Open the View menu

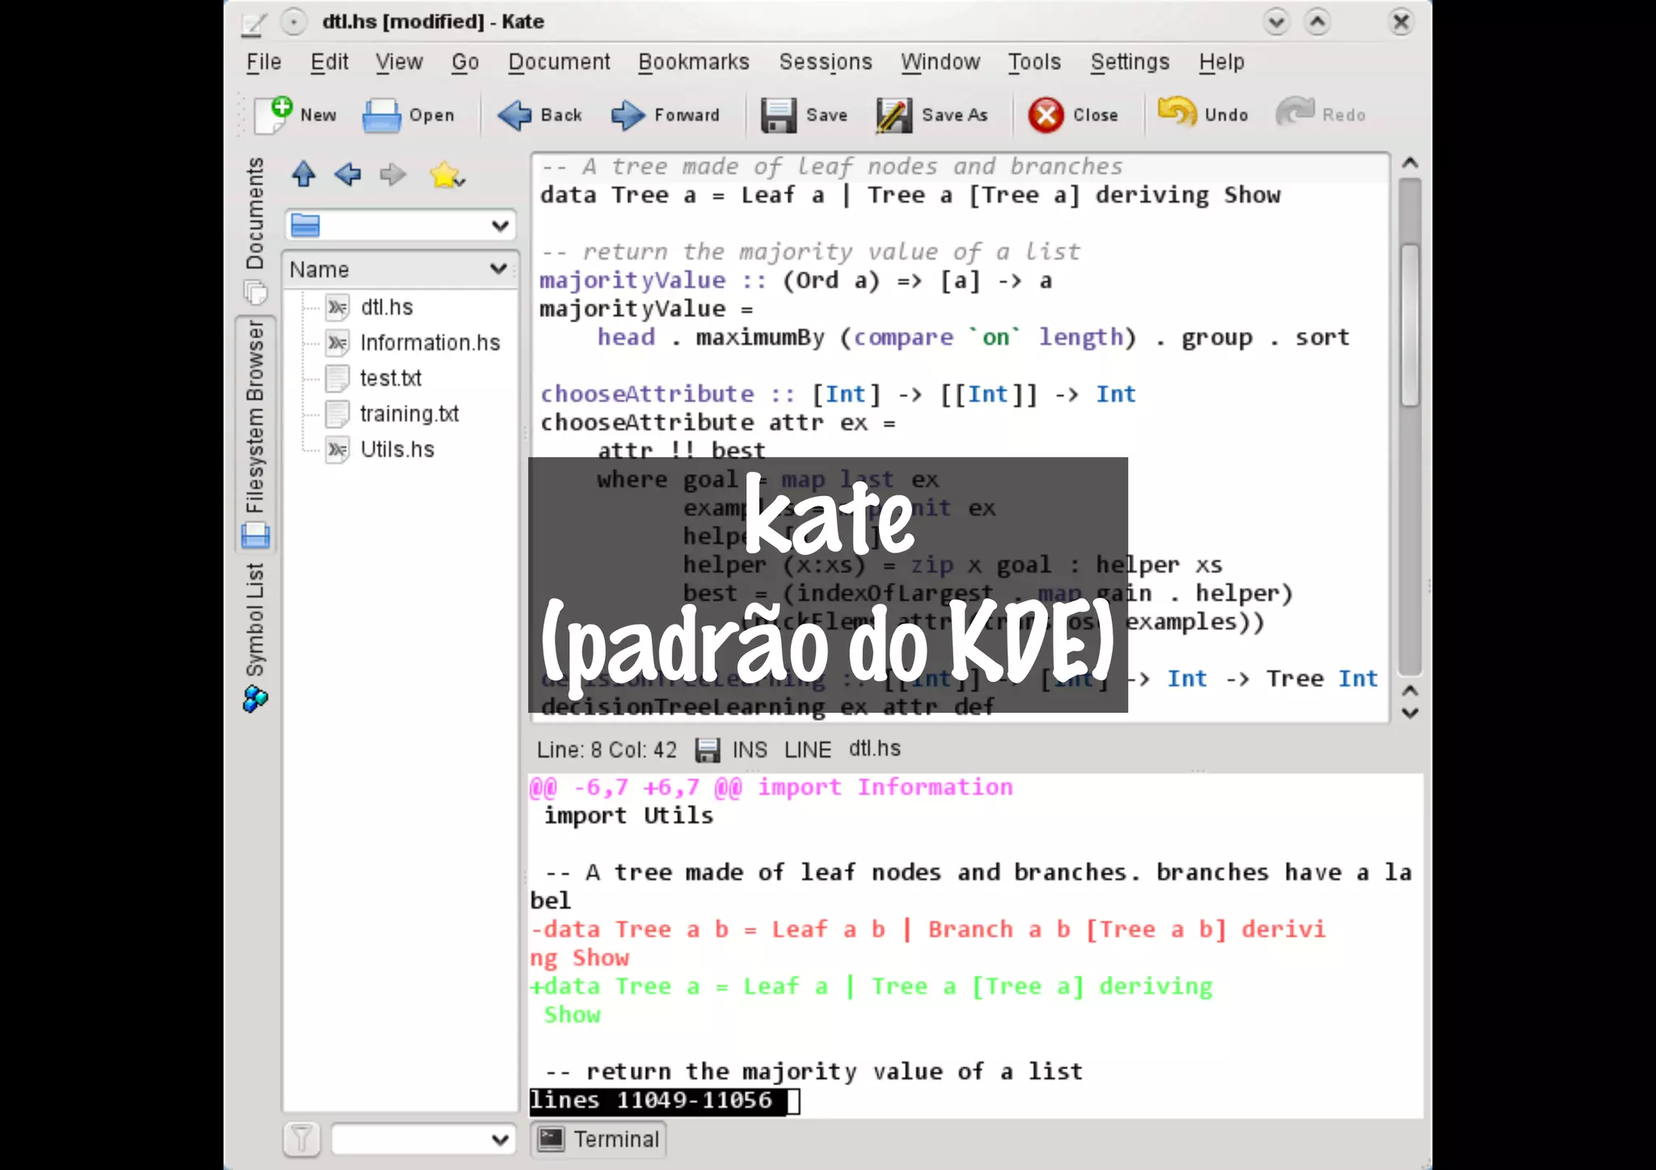click(399, 62)
